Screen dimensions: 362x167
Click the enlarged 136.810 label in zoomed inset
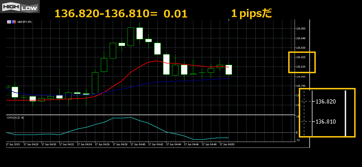[326, 122]
